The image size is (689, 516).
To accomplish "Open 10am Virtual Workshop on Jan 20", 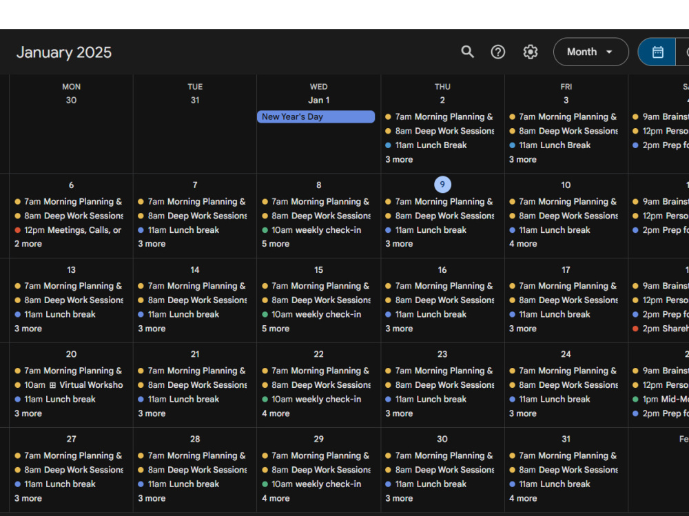I will 68,385.
